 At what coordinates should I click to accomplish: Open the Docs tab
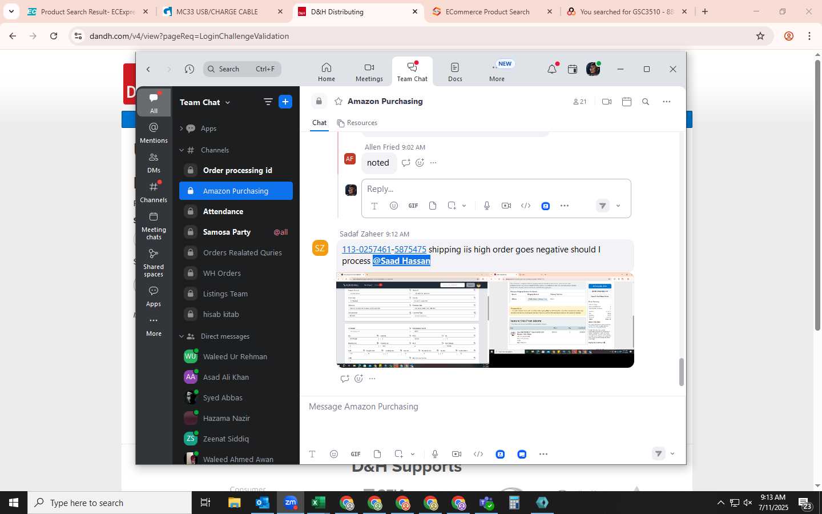tap(455, 72)
